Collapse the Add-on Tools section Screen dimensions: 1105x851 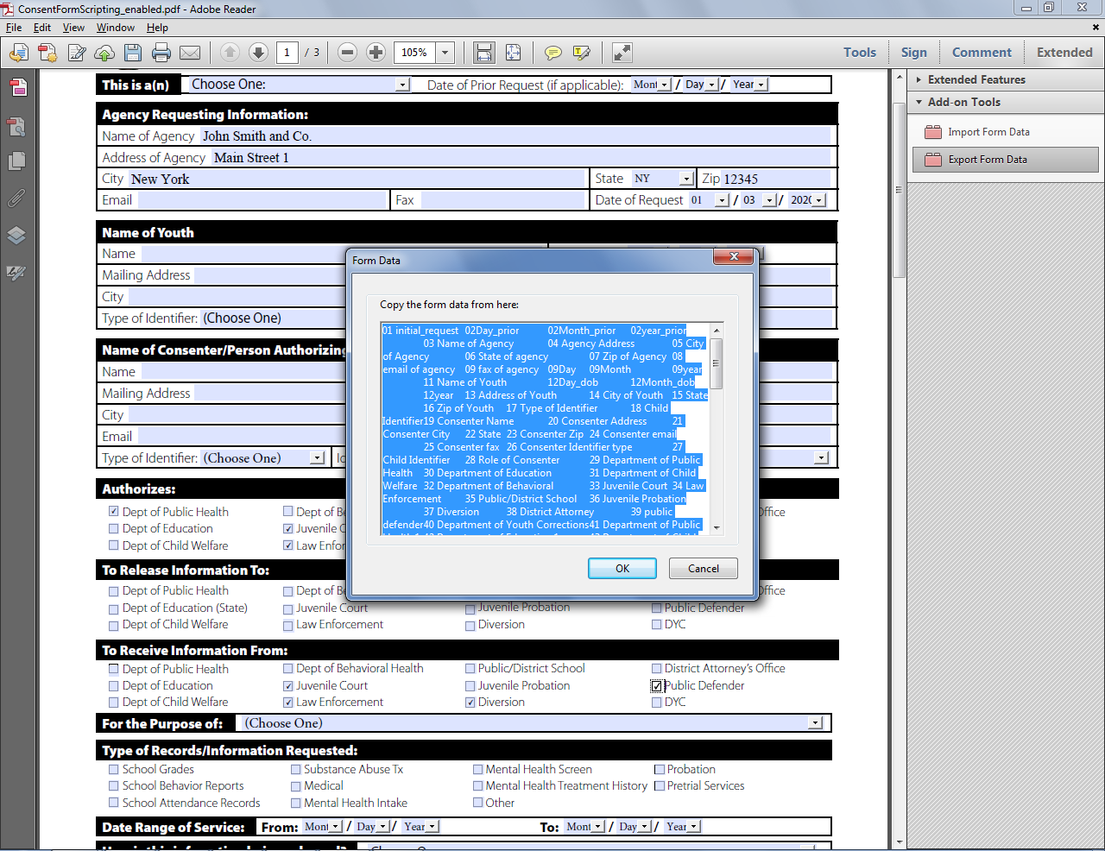pos(919,102)
